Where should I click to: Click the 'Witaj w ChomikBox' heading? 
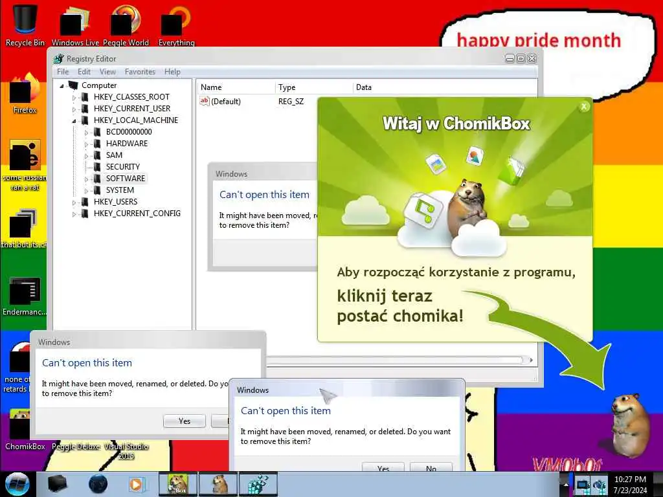click(456, 124)
